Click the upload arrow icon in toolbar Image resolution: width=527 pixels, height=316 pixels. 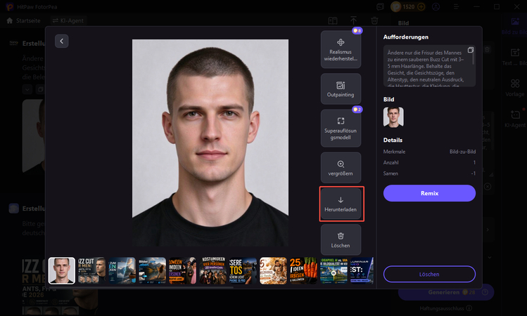click(x=354, y=20)
